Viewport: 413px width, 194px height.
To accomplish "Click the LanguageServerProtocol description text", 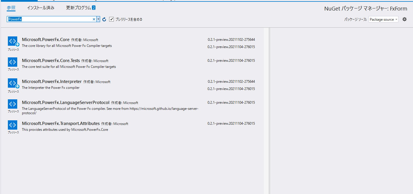I will click(110, 111).
